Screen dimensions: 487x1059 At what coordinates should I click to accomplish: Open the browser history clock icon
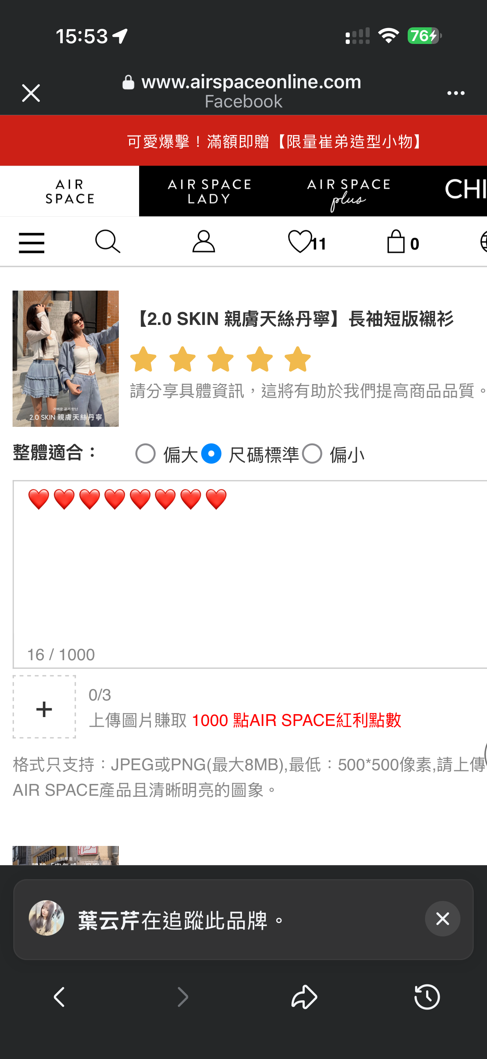[427, 997]
